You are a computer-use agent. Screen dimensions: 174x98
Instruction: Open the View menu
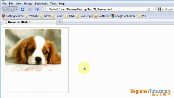pyautogui.click(x=18, y=4)
